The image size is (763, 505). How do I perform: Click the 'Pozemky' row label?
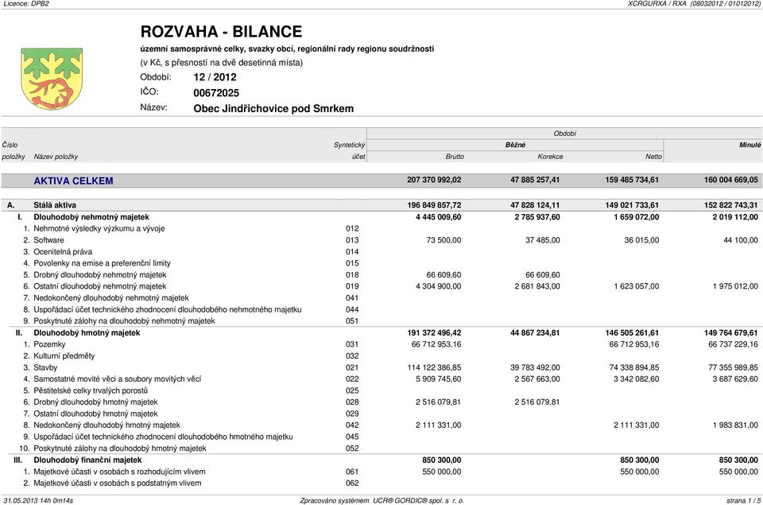49,344
